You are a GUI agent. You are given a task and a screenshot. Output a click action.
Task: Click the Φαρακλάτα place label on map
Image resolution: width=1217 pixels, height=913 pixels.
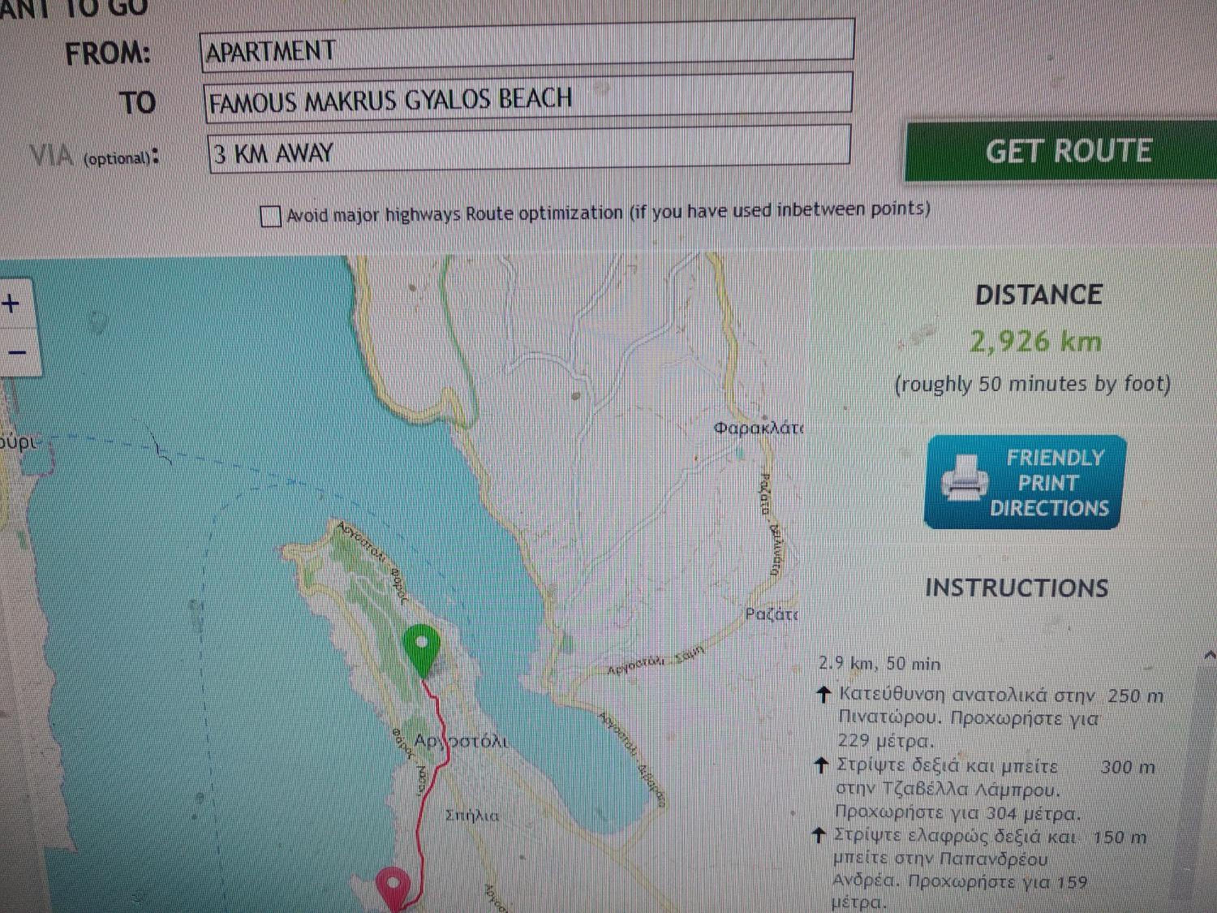coord(758,428)
